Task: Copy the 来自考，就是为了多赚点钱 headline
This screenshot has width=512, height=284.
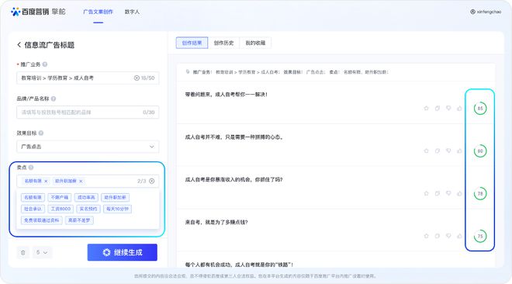Action: [438, 236]
